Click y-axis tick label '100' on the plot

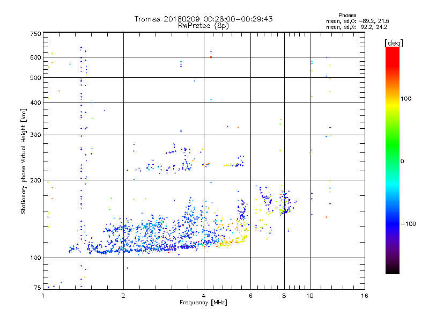tap(35, 258)
